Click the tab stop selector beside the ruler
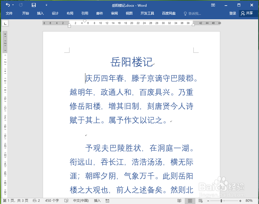The width and height of the screenshot is (259, 204). pyautogui.click(x=5, y=23)
